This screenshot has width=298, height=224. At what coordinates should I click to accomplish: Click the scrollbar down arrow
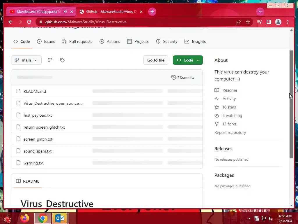[x=291, y=206]
